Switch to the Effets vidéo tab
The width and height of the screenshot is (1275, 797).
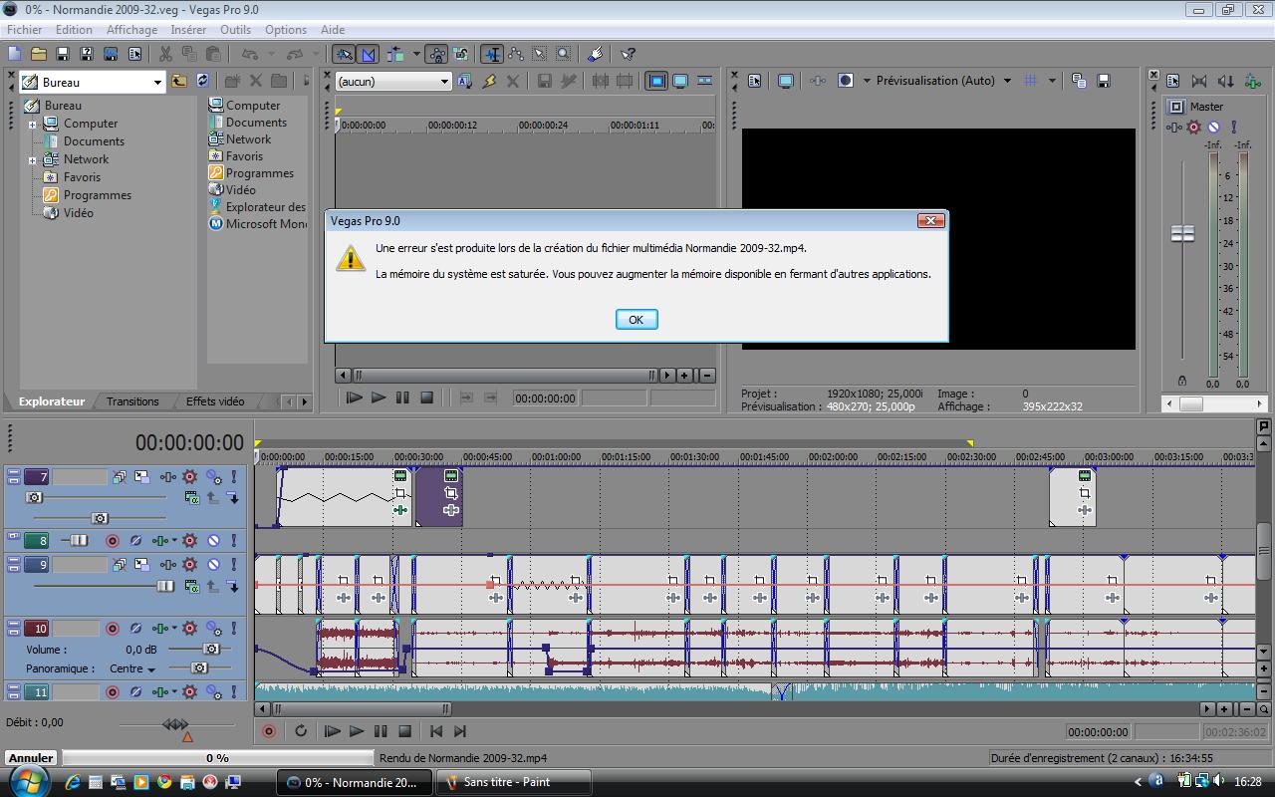click(215, 401)
